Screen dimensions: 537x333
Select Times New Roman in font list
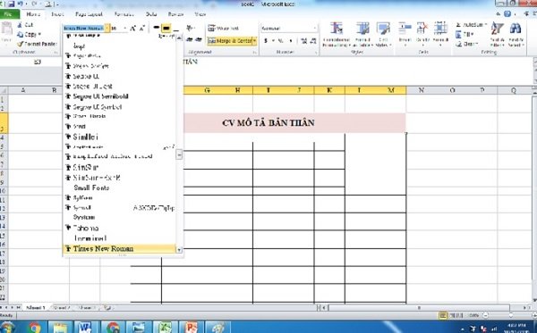(x=120, y=249)
